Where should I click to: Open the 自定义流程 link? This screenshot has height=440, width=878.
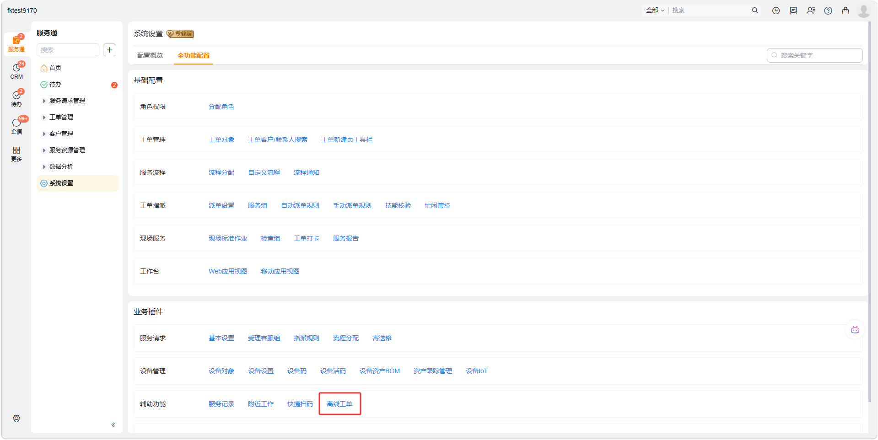click(x=264, y=172)
